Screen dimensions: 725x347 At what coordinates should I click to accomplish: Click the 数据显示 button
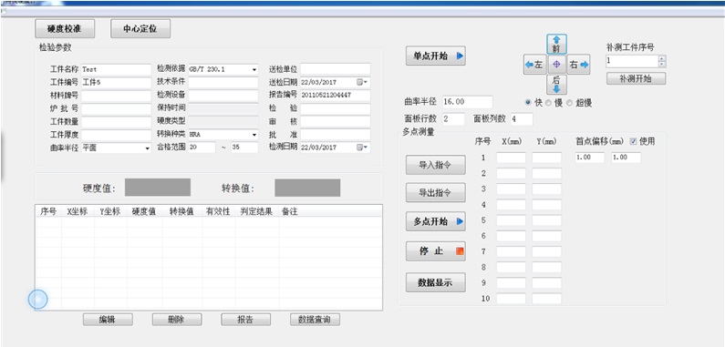point(436,282)
